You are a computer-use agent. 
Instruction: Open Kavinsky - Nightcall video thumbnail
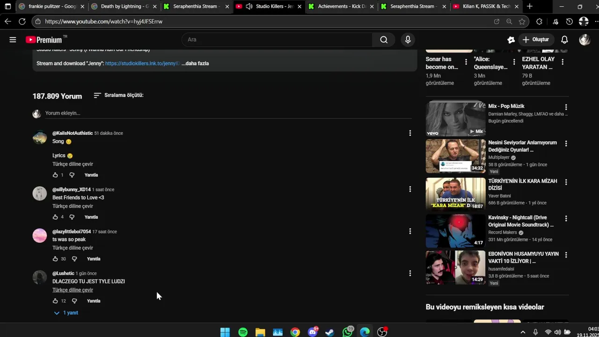[455, 231]
